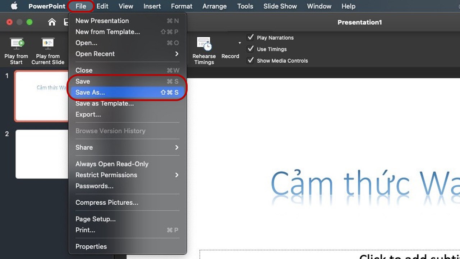
Task: Open the Format menu
Action: pyautogui.click(x=181, y=6)
